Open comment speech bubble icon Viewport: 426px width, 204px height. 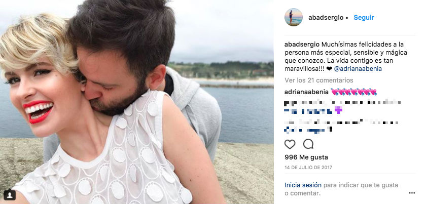click(x=308, y=144)
